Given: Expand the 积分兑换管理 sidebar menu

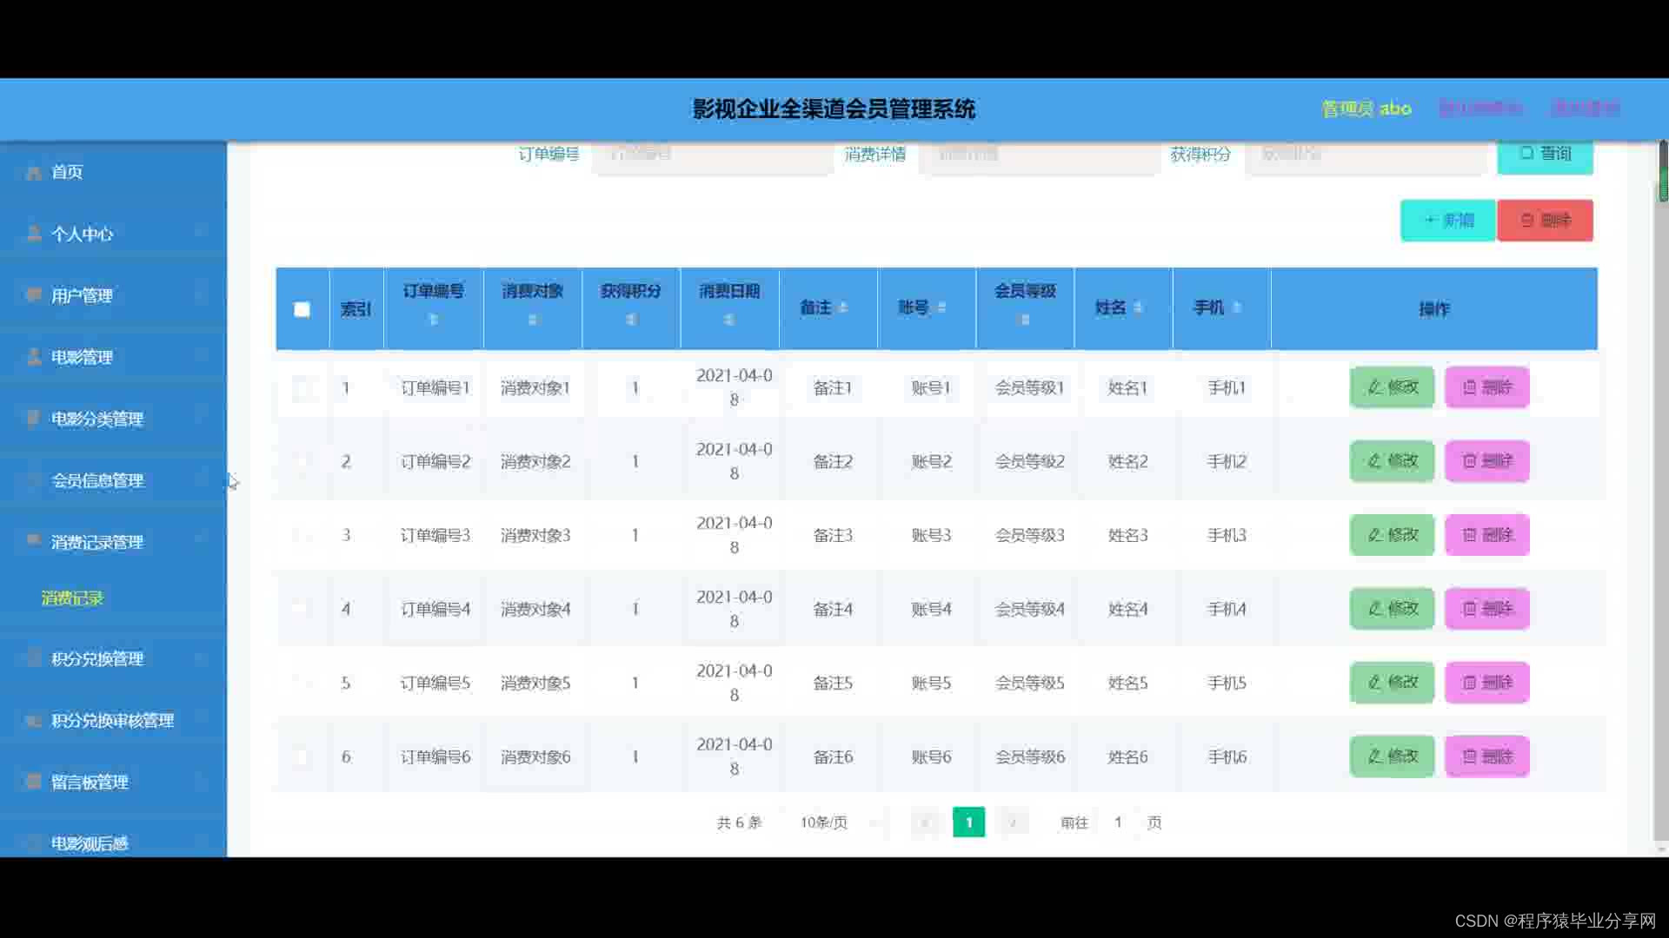Looking at the screenshot, I should pos(97,659).
